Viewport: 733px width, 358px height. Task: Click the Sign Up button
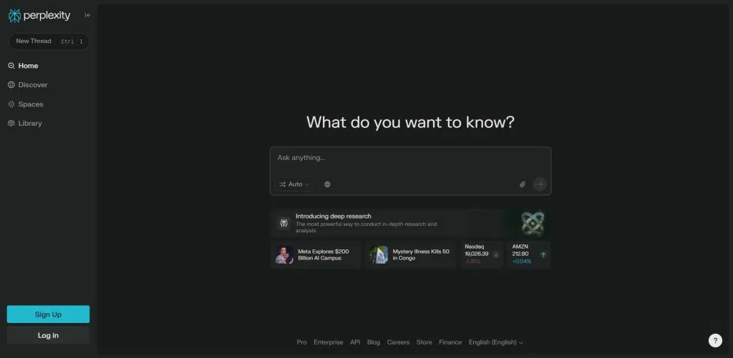[48, 314]
